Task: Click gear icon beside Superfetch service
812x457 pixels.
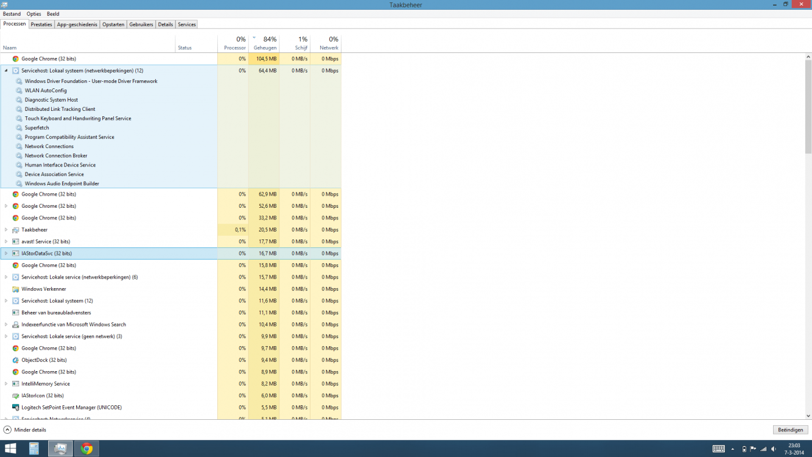Action: click(19, 128)
